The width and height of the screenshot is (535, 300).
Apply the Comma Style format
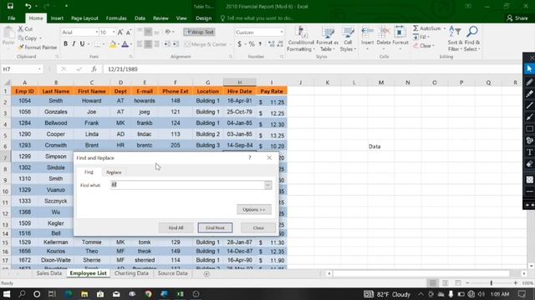pyautogui.click(x=260, y=44)
